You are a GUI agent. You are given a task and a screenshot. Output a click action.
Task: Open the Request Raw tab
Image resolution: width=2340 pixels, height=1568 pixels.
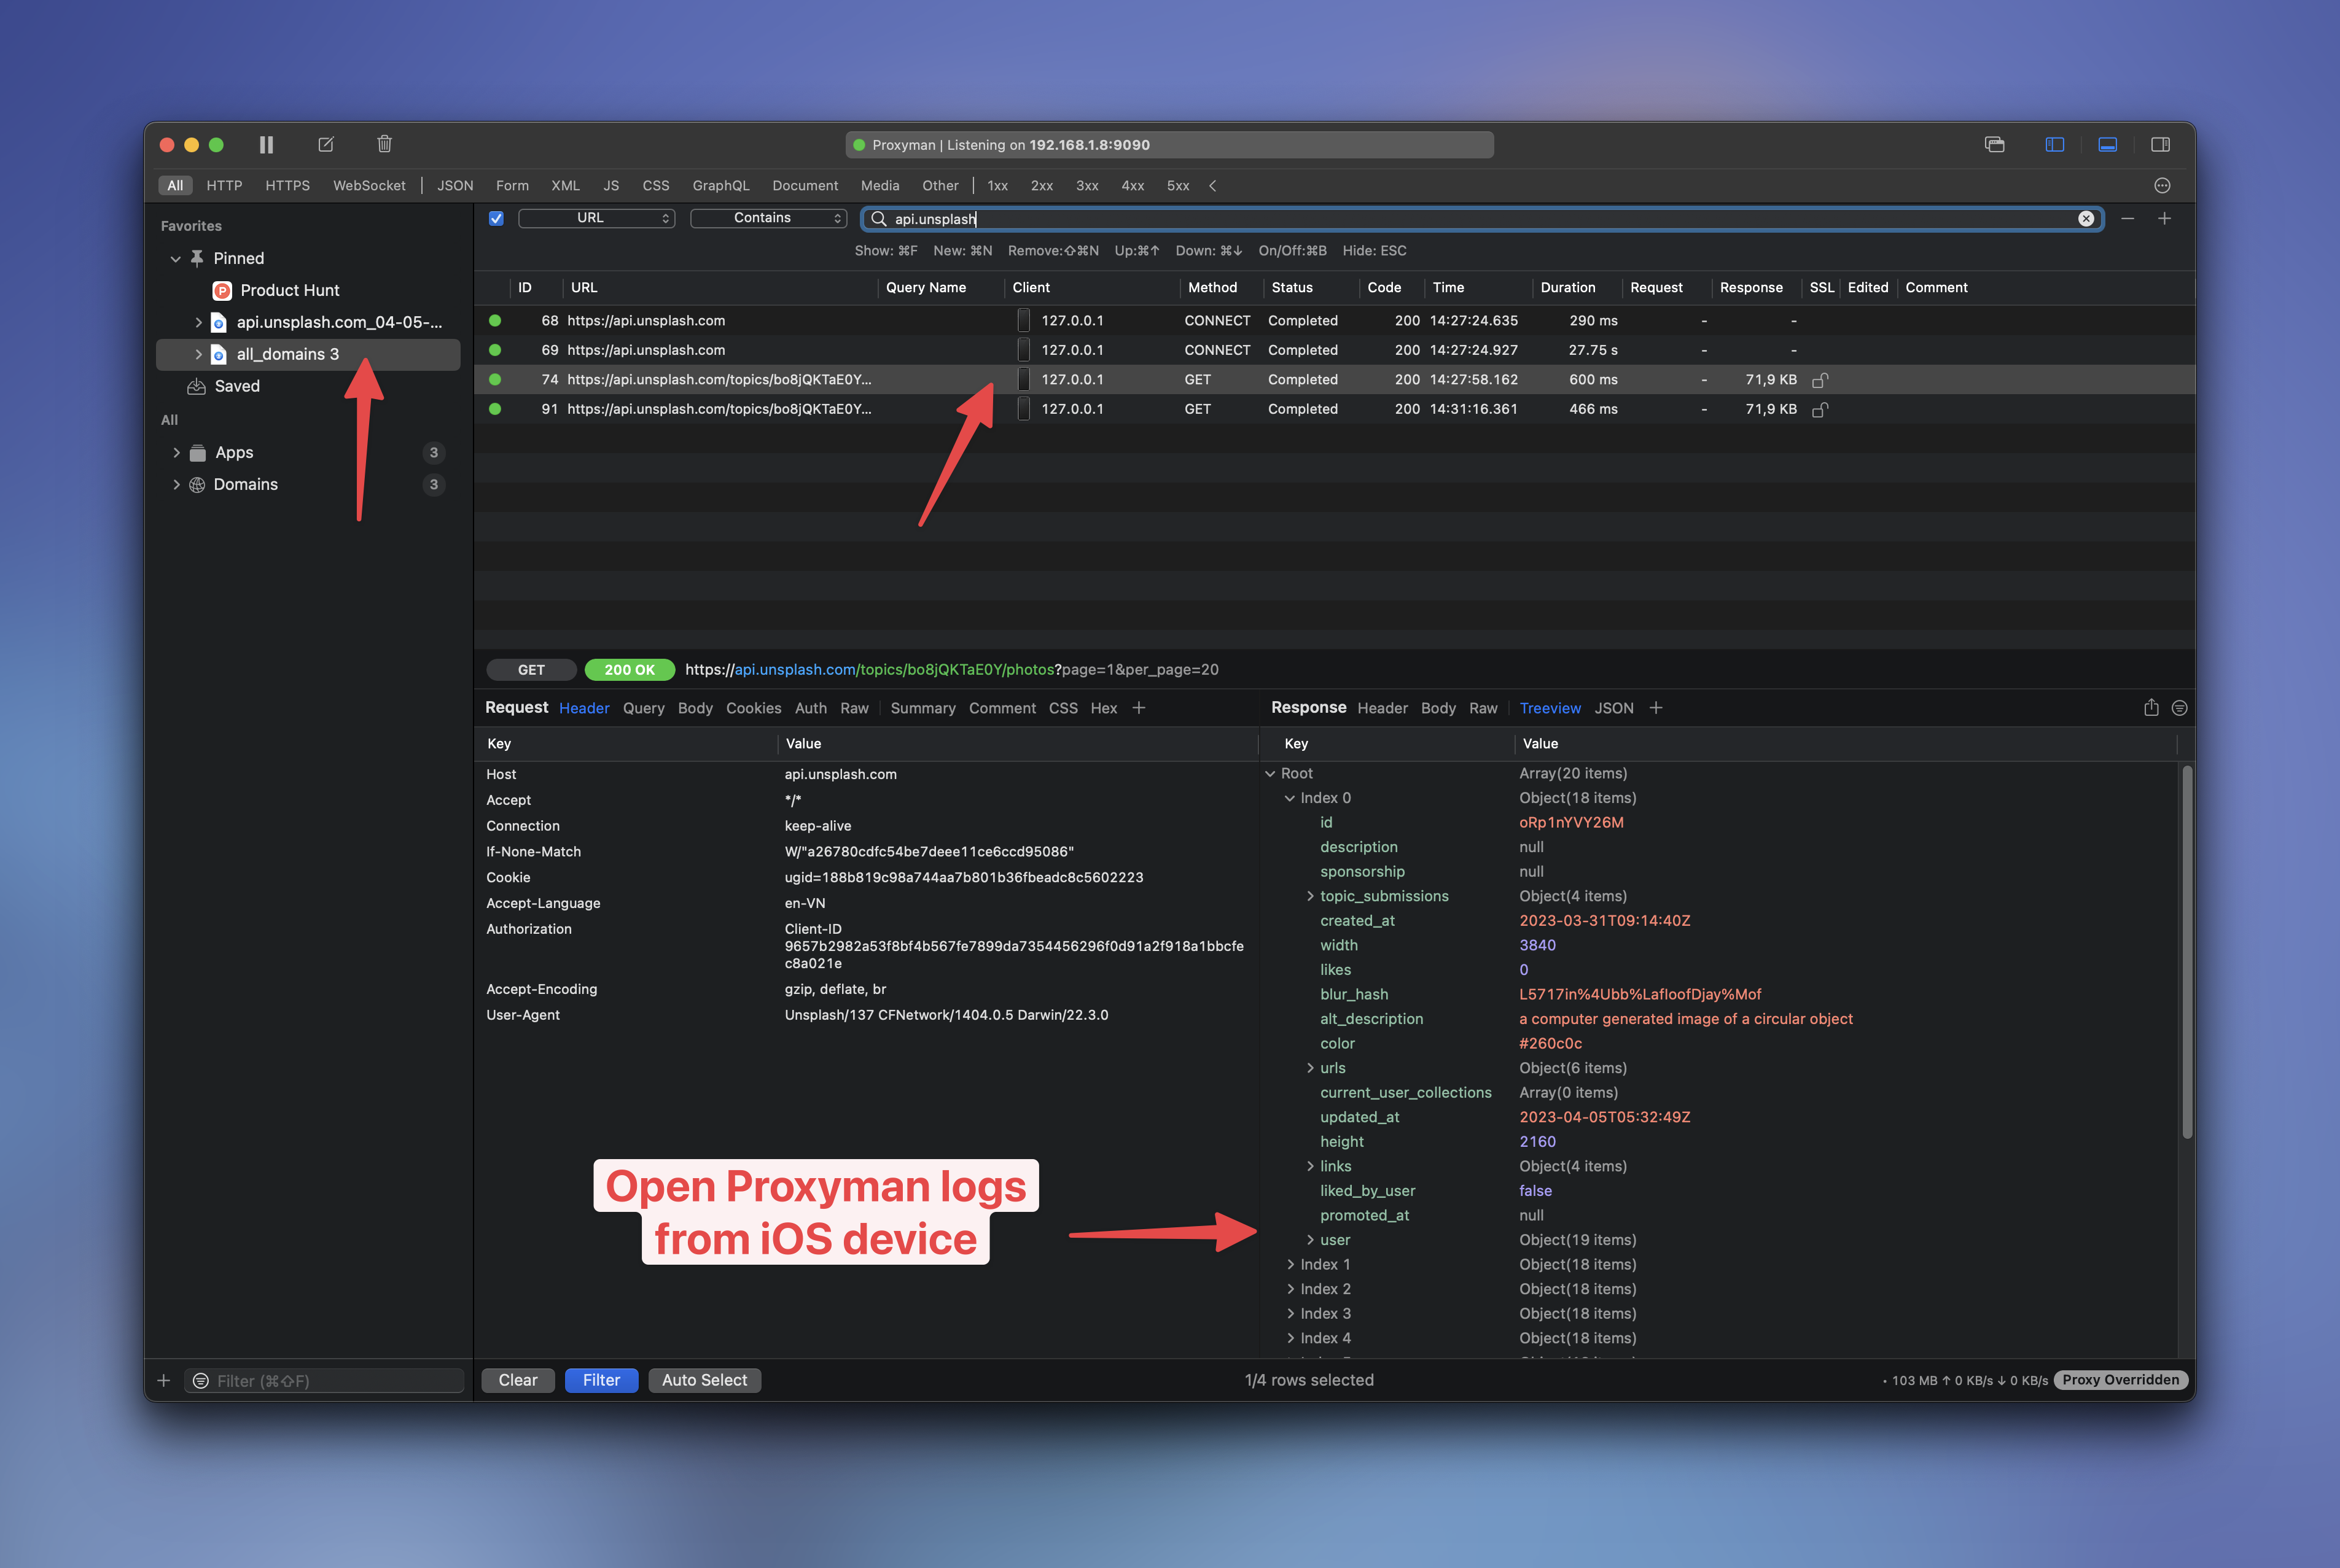pyautogui.click(x=854, y=708)
